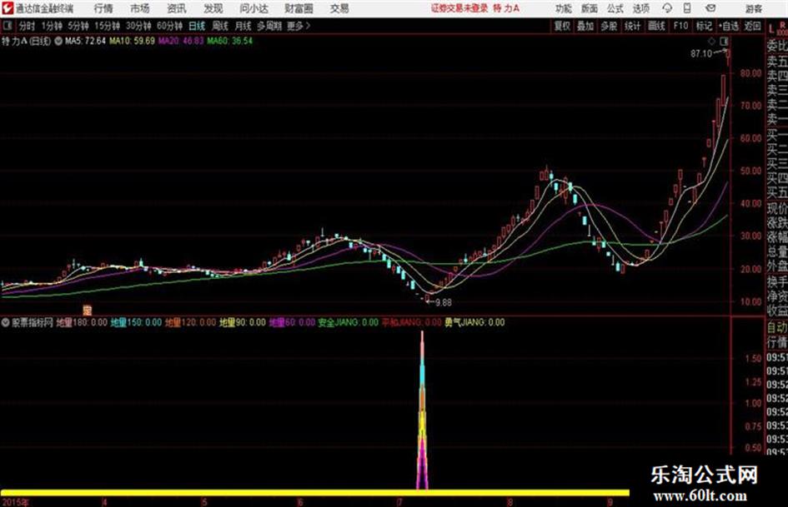
Task: Open the 发现 menu
Action: [213, 8]
